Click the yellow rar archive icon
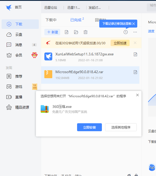The width and height of the screenshot is (156, 176). (48, 74)
